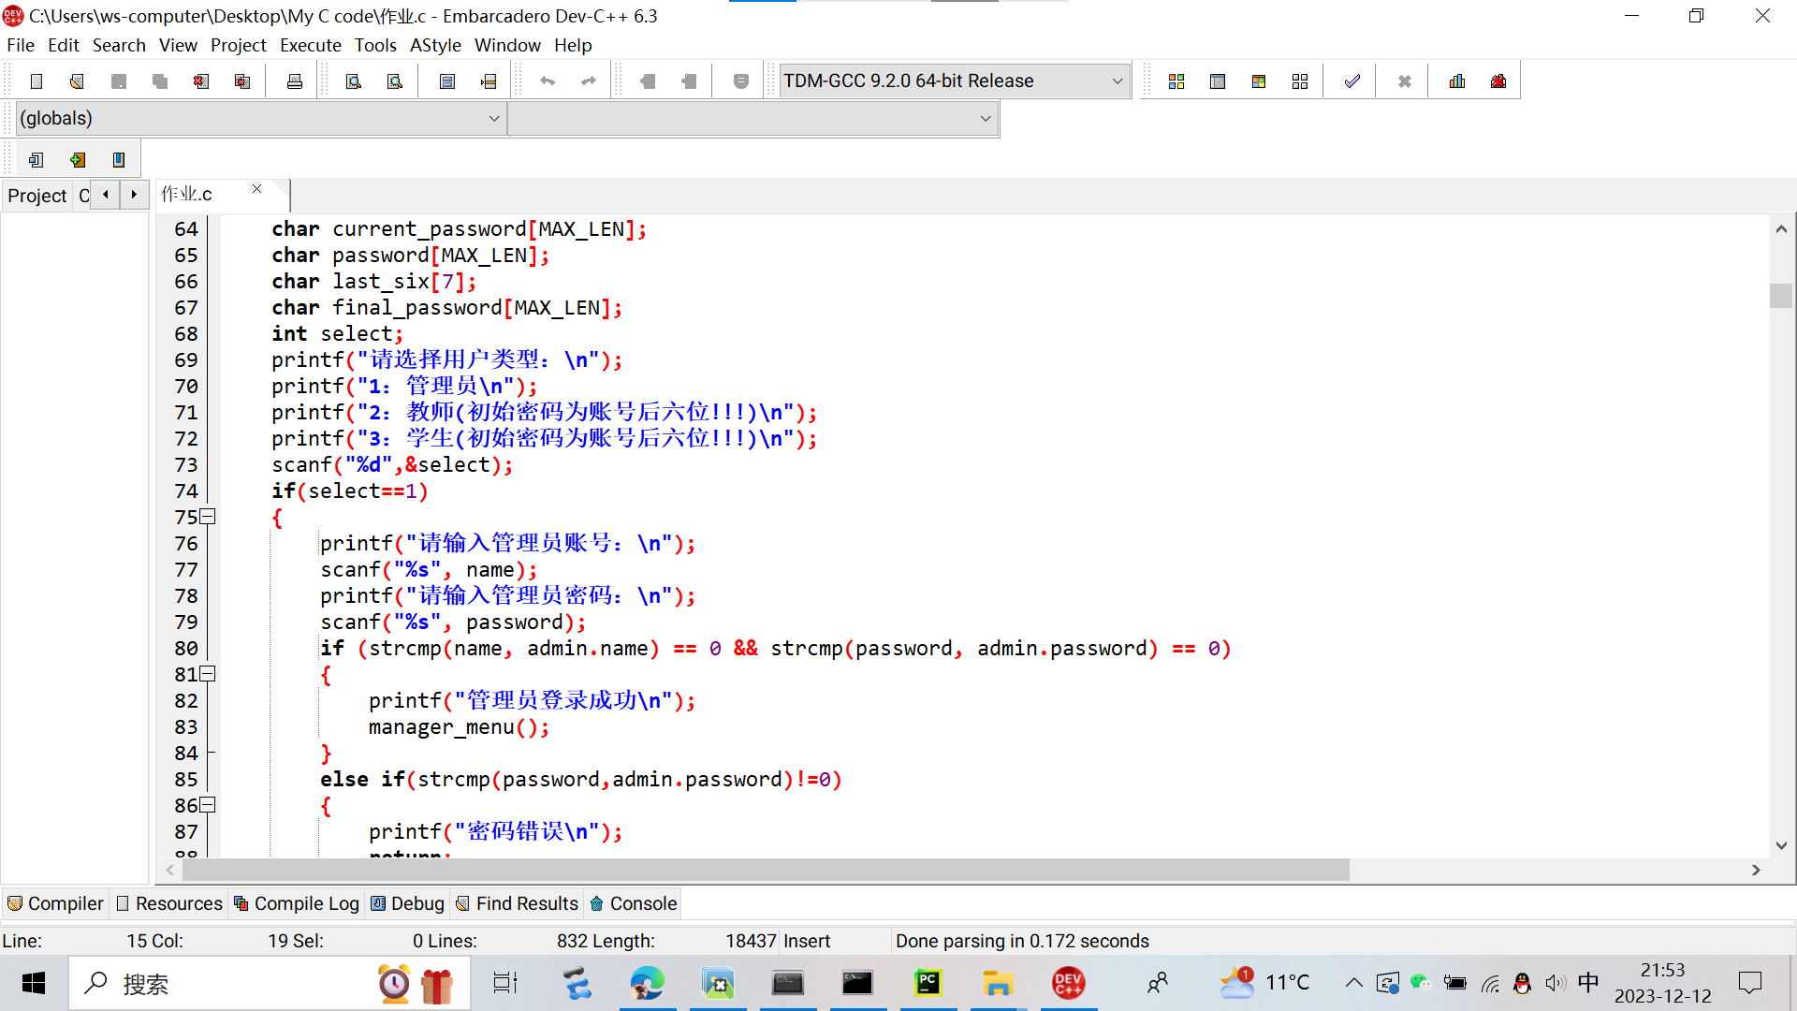
Task: Open the Replace tool
Action: [x=395, y=81]
